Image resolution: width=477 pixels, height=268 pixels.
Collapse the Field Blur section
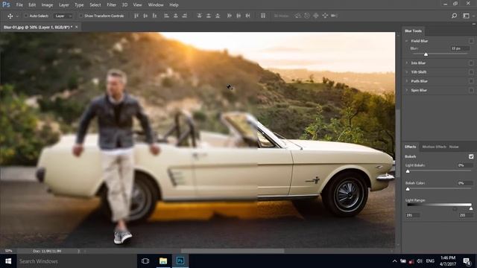(x=407, y=41)
